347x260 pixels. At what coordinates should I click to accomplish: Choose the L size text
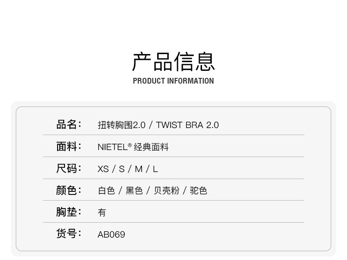(155, 169)
